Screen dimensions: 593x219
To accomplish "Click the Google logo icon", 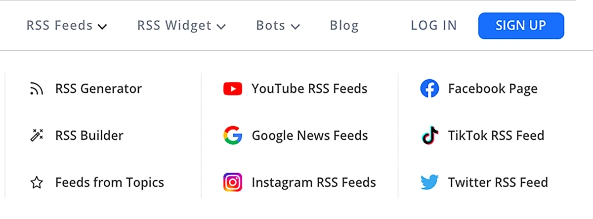I will coord(233,135).
